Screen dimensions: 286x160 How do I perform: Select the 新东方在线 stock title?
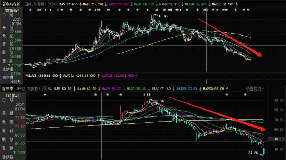[x=11, y=4]
